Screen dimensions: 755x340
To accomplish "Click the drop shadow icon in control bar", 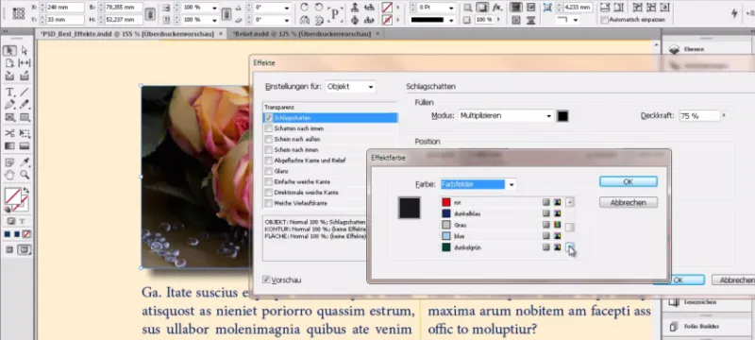I will point(482,8).
